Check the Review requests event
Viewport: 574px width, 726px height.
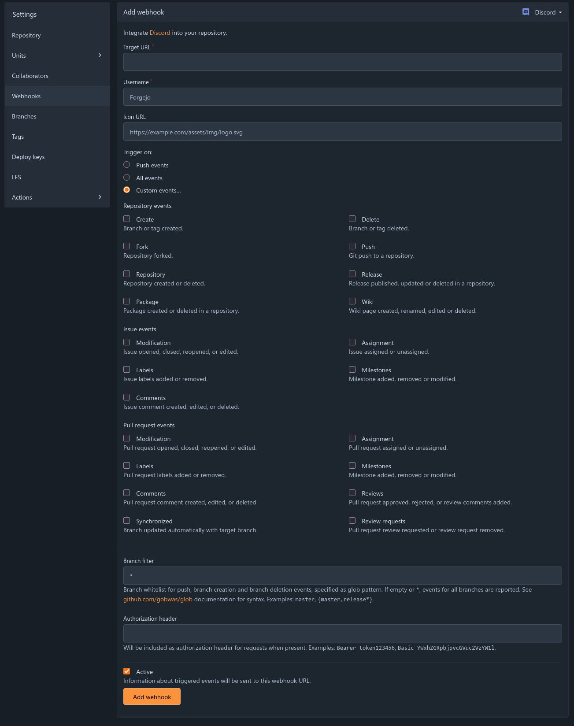(352, 521)
